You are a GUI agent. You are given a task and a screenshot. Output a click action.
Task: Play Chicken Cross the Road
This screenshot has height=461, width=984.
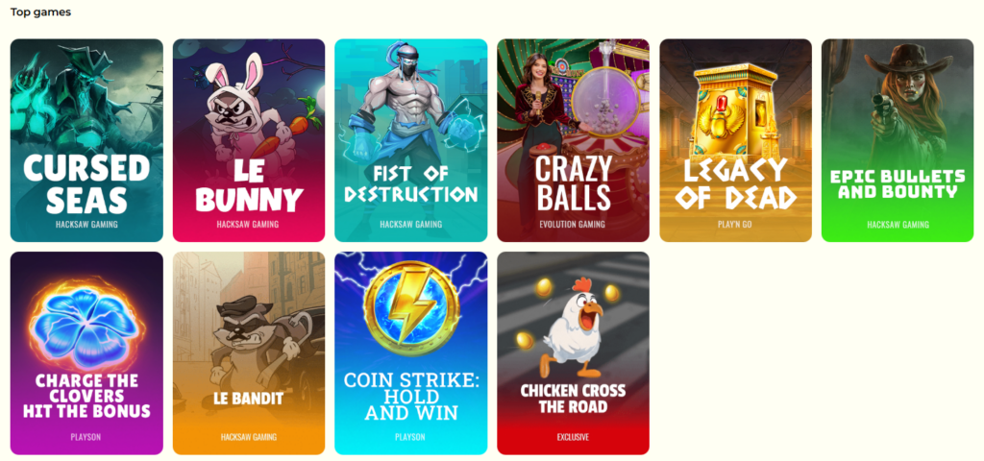(x=573, y=353)
